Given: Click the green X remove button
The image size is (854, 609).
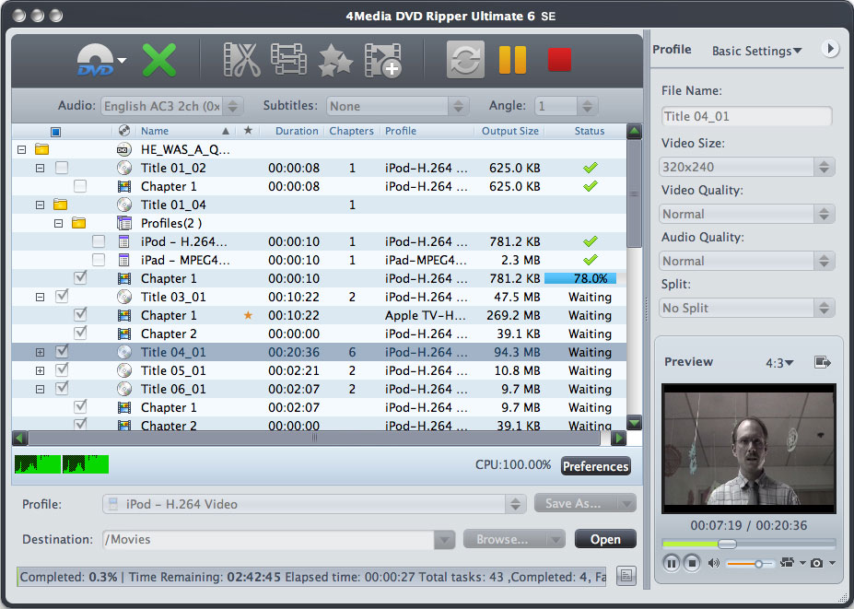Looking at the screenshot, I should point(159,60).
